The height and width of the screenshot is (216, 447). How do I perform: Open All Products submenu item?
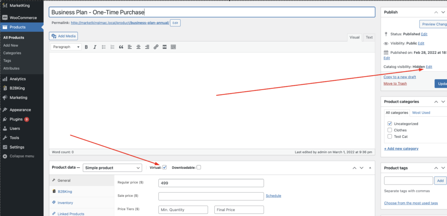(14, 38)
